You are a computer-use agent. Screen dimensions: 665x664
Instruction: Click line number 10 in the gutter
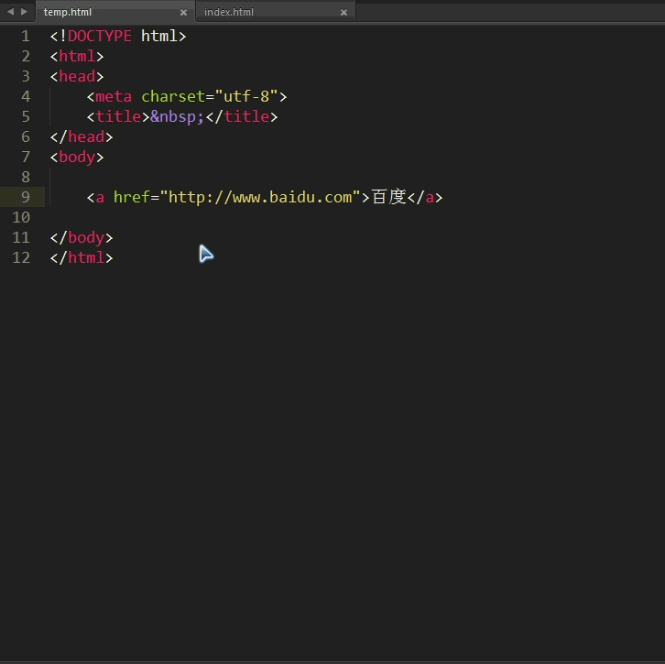coord(21,218)
